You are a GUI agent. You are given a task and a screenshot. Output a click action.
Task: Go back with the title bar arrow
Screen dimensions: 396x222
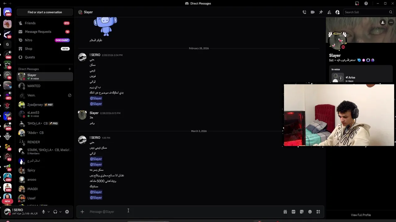5,3
